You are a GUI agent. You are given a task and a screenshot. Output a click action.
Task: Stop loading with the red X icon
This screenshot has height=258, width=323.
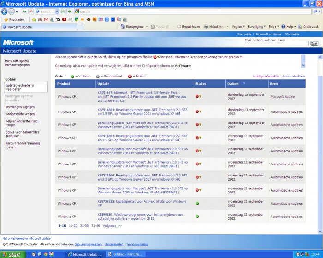pyautogui.click(x=31, y=12)
